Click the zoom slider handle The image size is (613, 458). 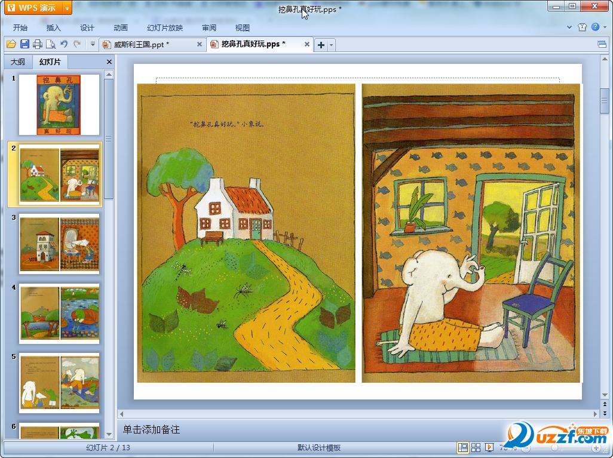tap(555, 448)
